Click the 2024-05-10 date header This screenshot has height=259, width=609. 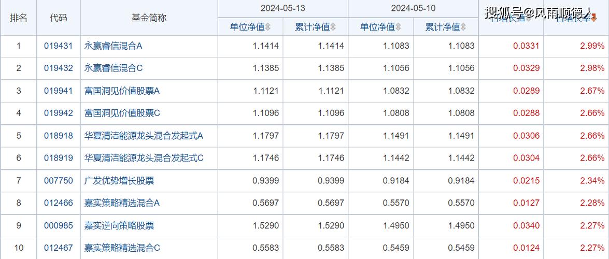coord(413,8)
